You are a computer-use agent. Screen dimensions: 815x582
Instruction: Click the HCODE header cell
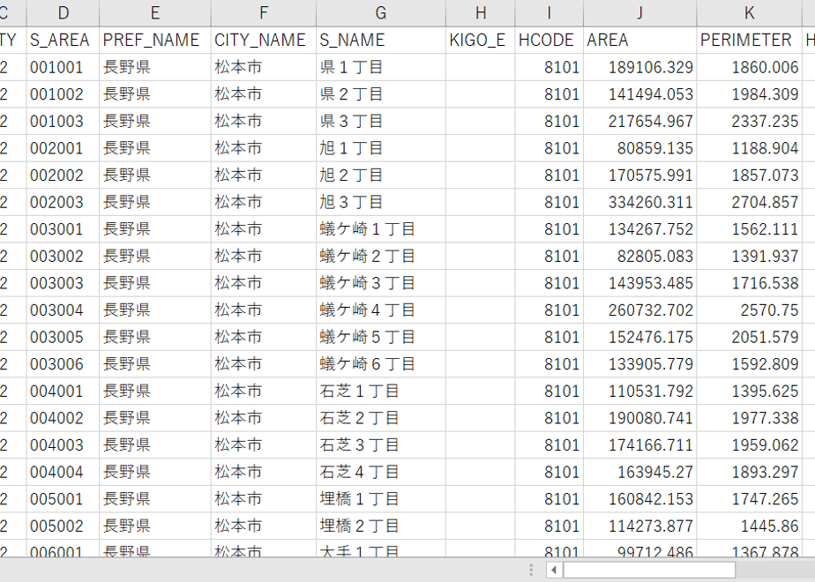pos(550,40)
